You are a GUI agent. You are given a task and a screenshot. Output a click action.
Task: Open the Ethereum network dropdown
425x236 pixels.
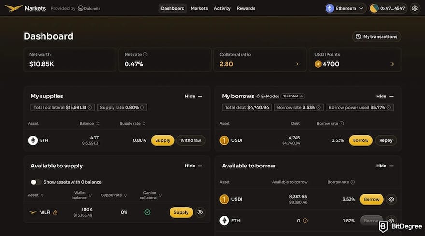click(x=345, y=8)
